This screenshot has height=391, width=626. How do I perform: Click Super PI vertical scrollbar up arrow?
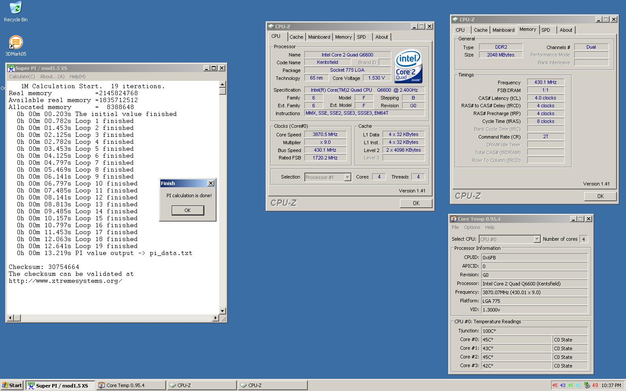[223, 85]
